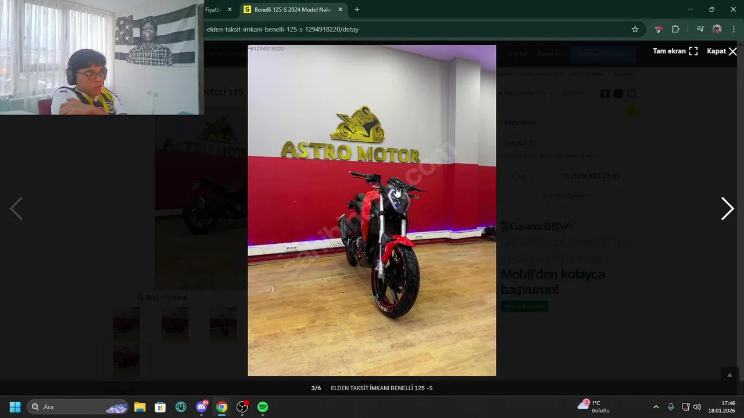Open clock showing 17:46
This screenshot has height=418, width=744.
click(722, 406)
